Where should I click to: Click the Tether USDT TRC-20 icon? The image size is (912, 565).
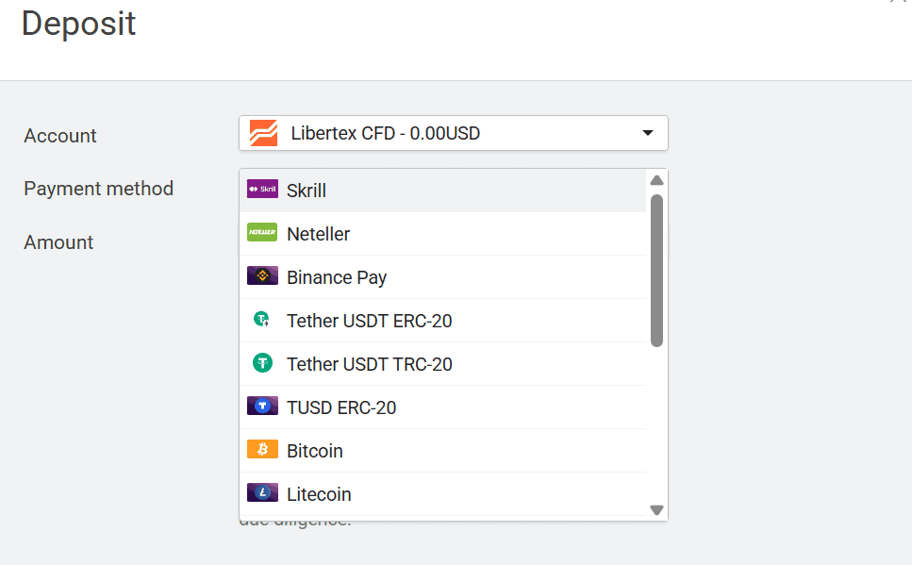coord(261,363)
